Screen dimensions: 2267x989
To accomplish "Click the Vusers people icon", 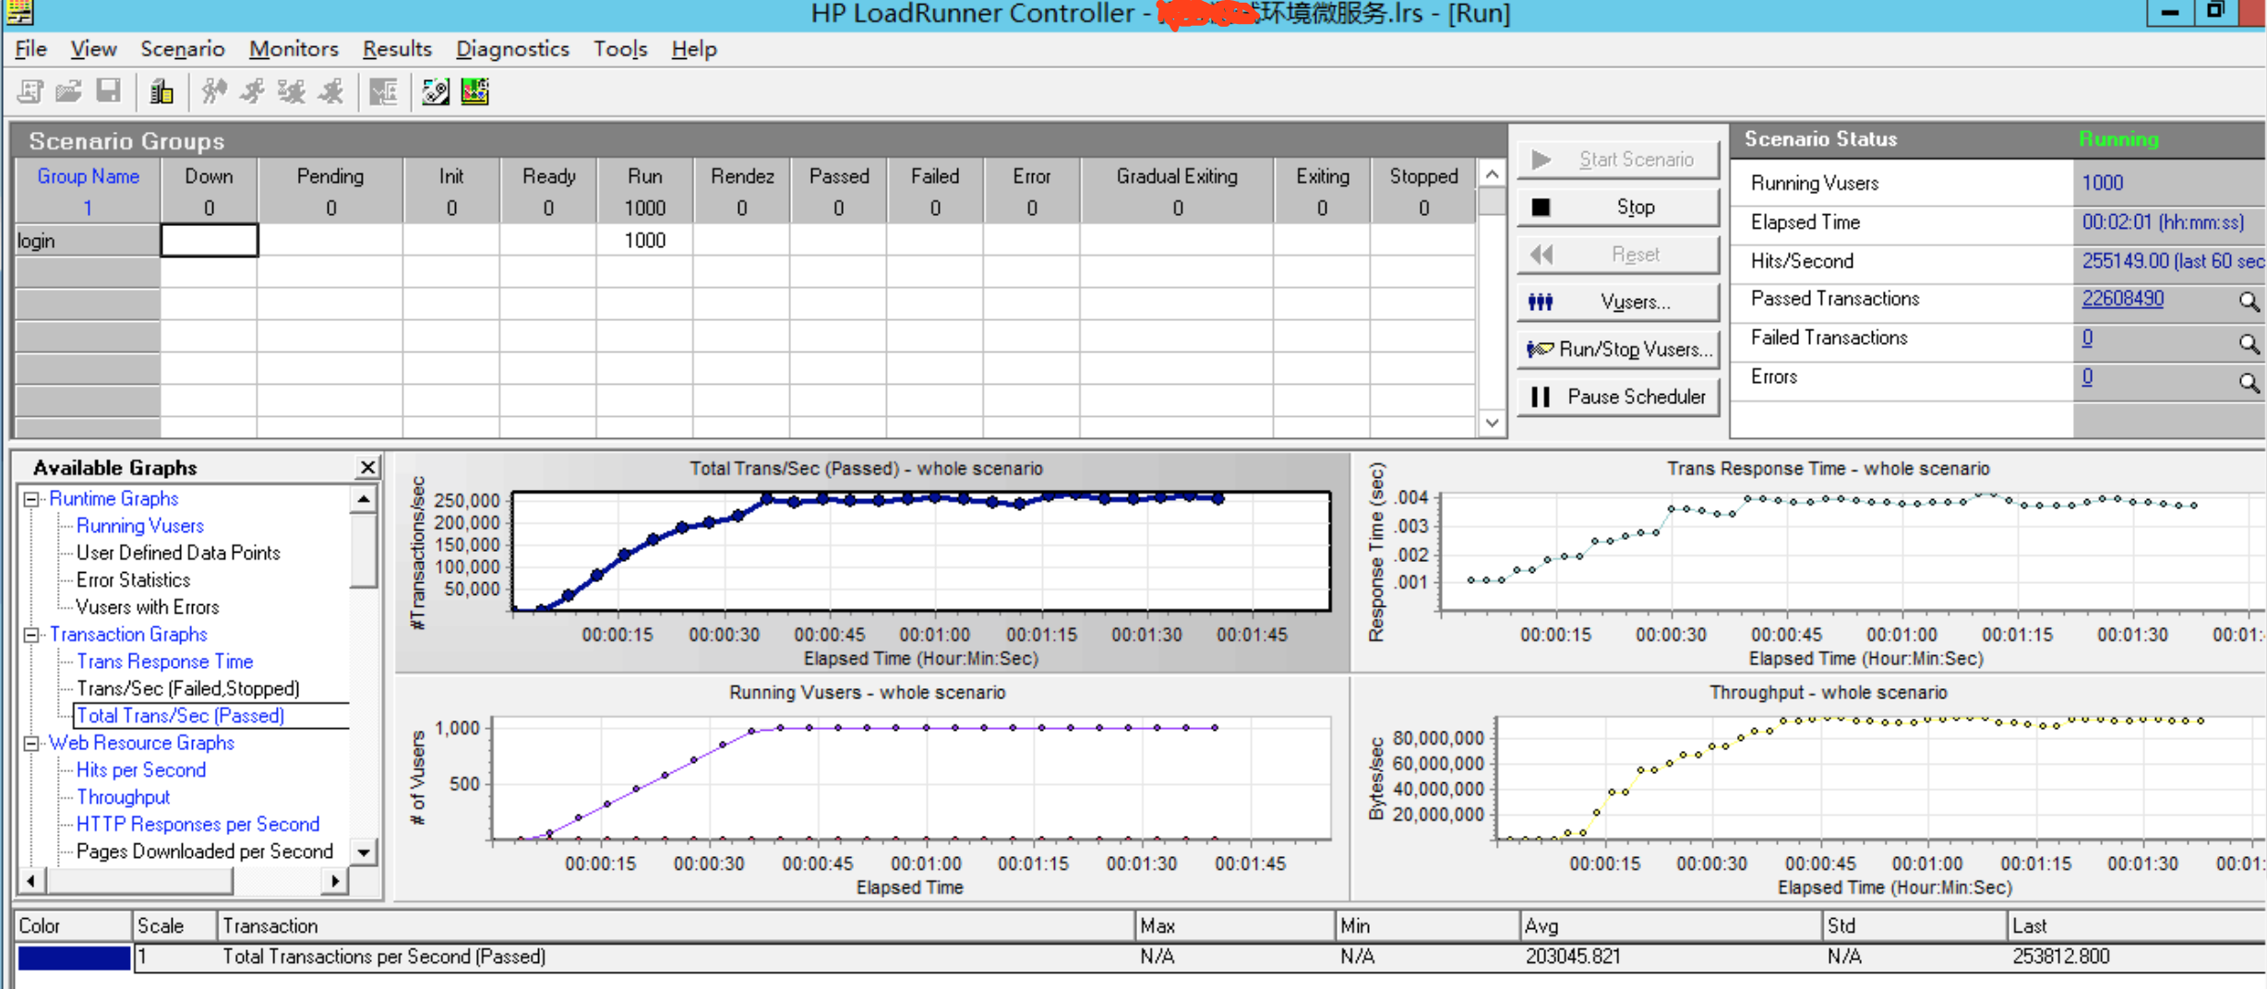I will [1541, 302].
